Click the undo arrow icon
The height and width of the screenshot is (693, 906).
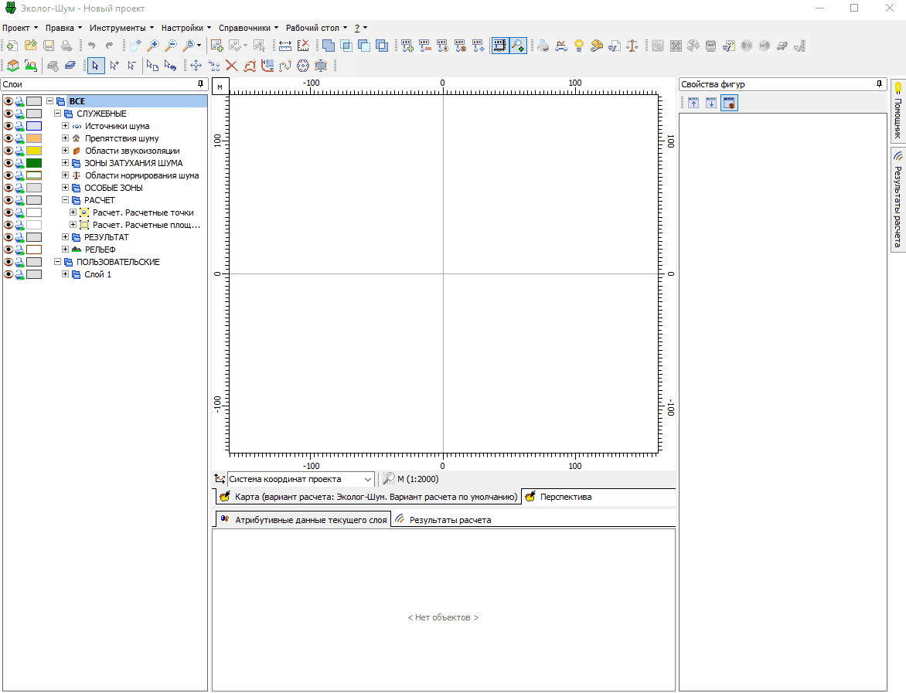(x=92, y=46)
